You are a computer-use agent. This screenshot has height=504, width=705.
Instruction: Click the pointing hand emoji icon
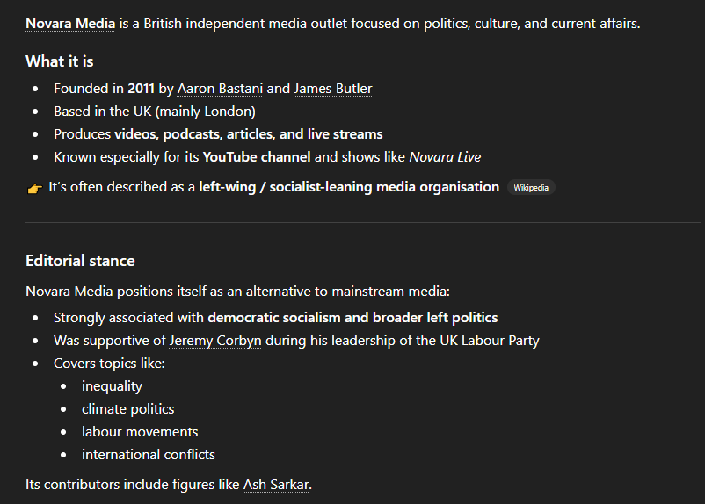coord(34,188)
